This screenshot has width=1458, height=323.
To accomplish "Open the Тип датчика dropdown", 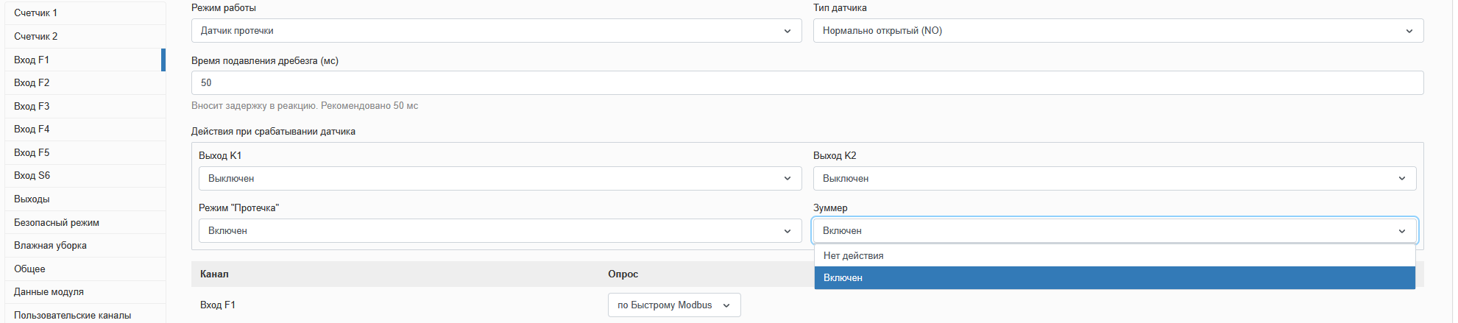I will point(1117,31).
